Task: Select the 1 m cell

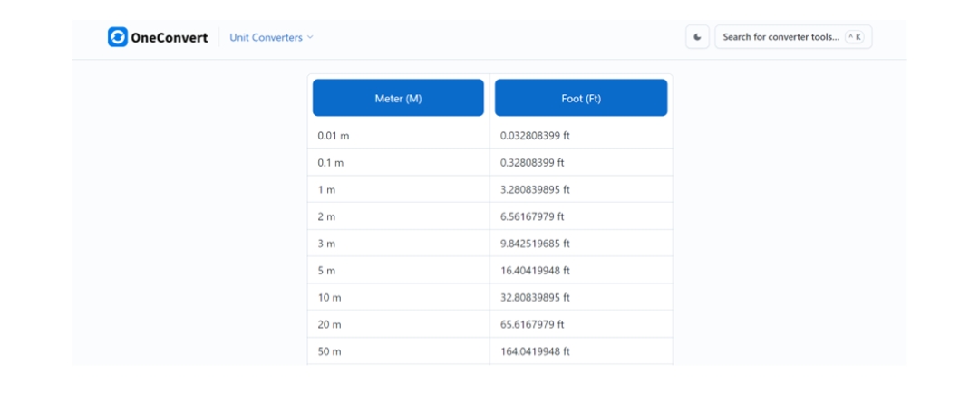Action: tap(398, 189)
